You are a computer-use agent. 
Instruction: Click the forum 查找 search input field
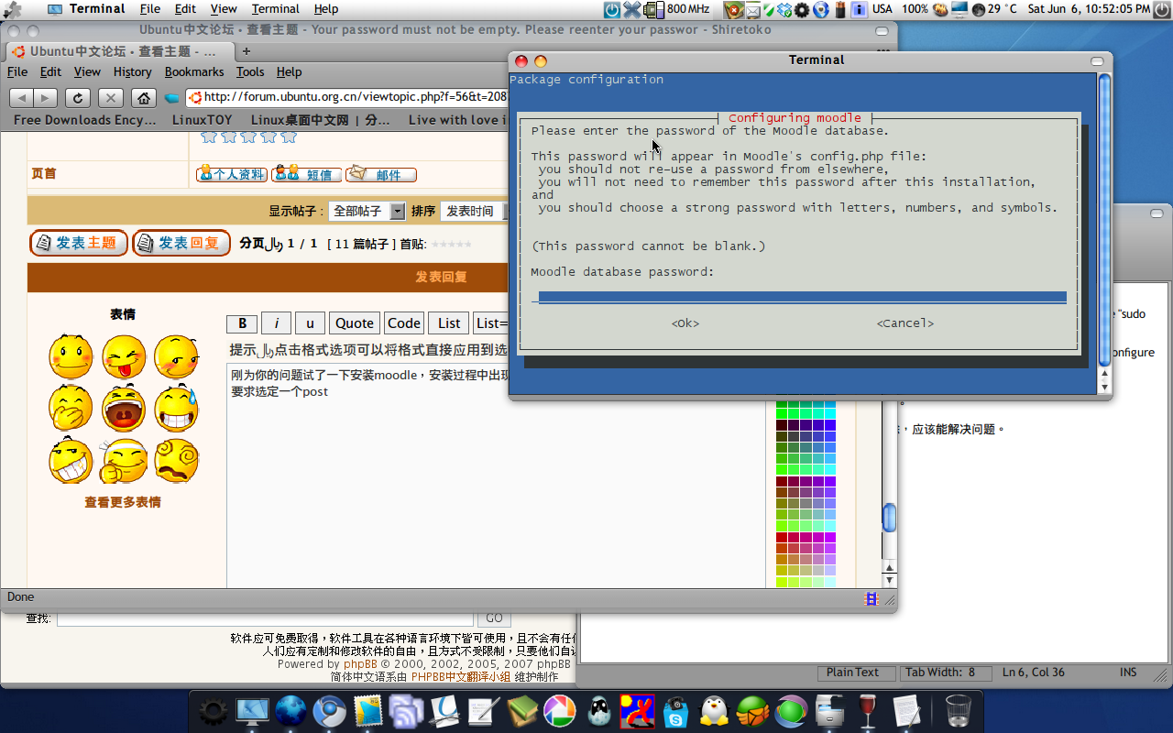[265, 618]
